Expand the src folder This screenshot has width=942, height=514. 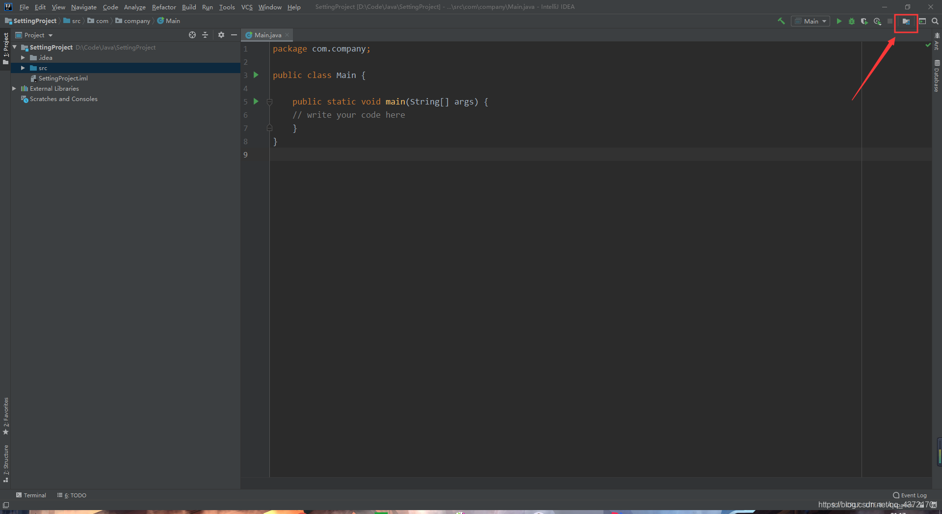click(x=23, y=68)
